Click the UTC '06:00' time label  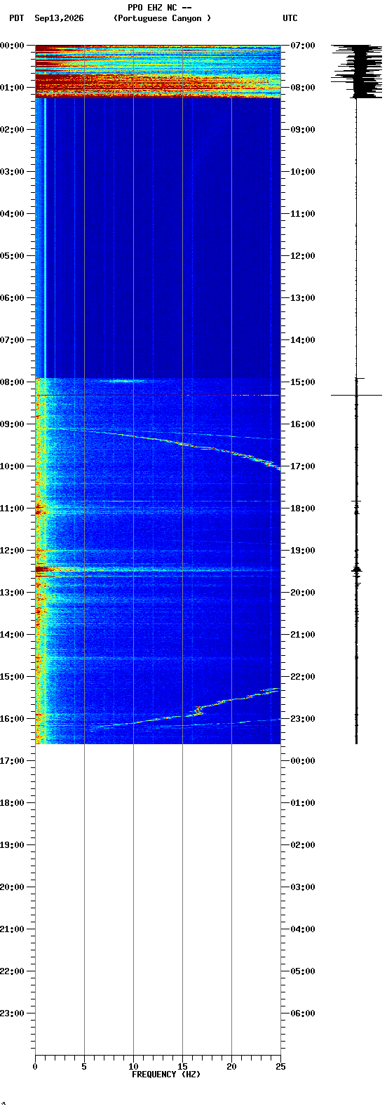(302, 1013)
